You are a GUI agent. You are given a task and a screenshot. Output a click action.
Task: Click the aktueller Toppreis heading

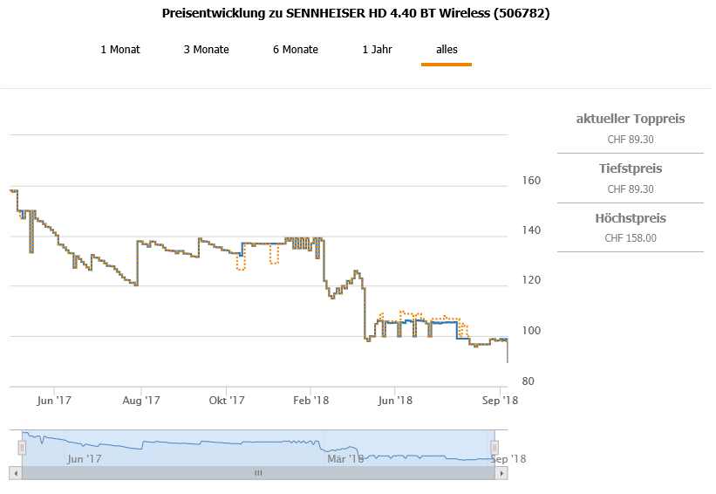pos(631,119)
